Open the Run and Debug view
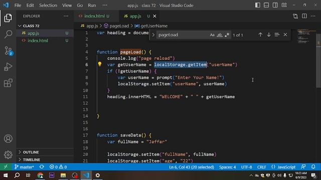321x180 pixels. pyautogui.click(x=8, y=66)
